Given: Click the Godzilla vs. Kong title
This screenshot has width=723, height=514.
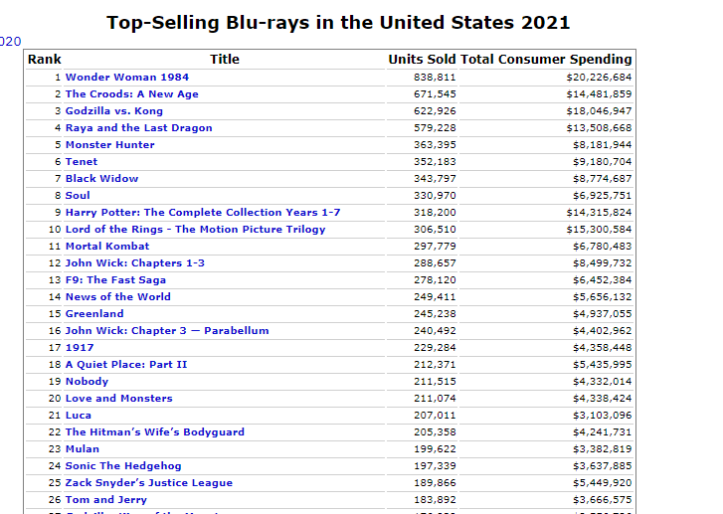Looking at the screenshot, I should pos(114,111).
